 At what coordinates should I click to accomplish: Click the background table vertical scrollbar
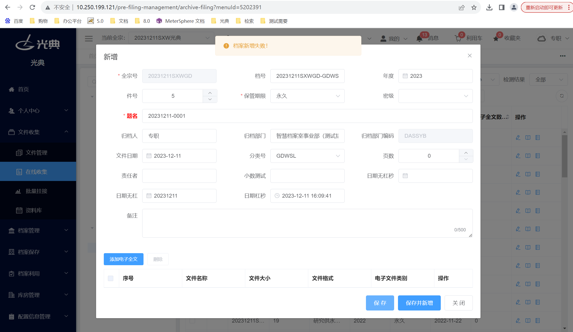coord(565,156)
